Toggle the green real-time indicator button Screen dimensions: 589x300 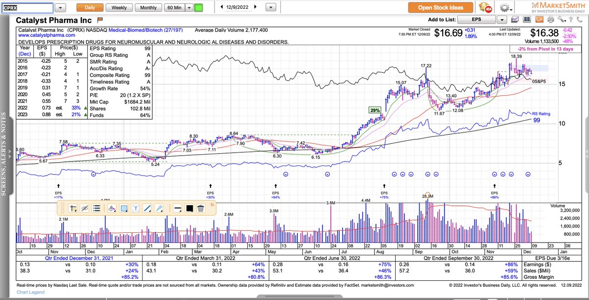[x=198, y=8]
